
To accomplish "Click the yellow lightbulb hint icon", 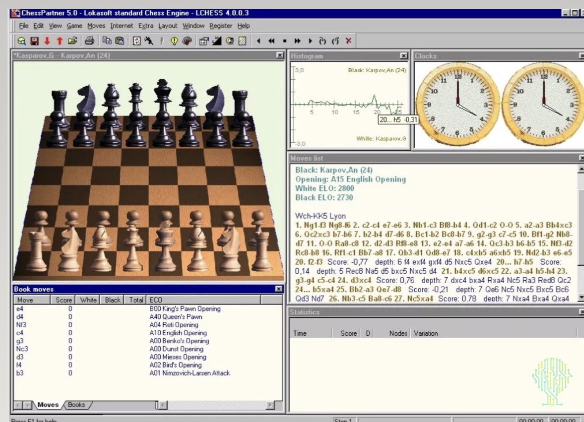I will coord(174,41).
